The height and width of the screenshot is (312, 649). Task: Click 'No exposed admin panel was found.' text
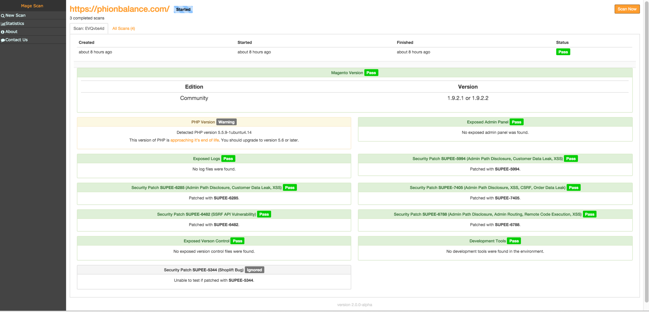pos(495,133)
